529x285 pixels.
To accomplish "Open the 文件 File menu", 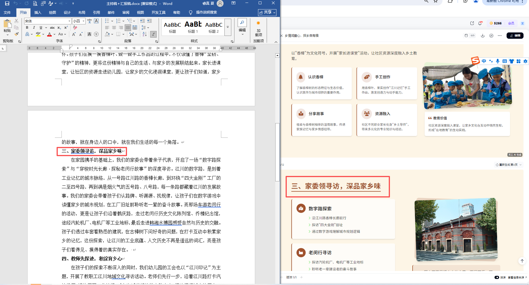I will point(7,12).
